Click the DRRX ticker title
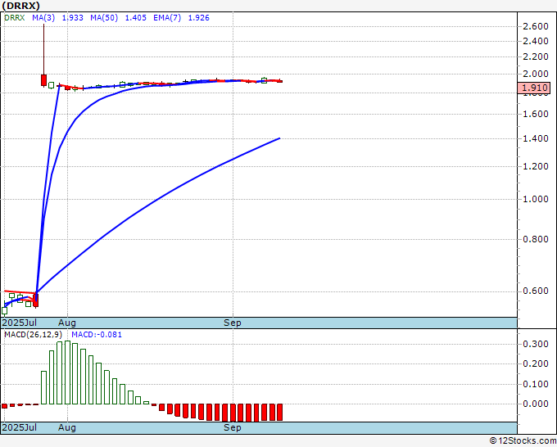557x447 pixels. pyautogui.click(x=21, y=6)
